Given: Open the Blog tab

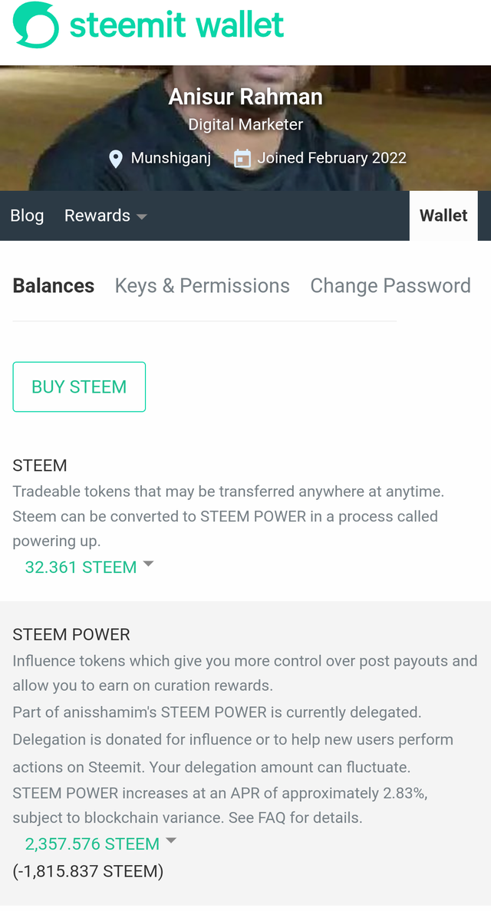Looking at the screenshot, I should [27, 215].
